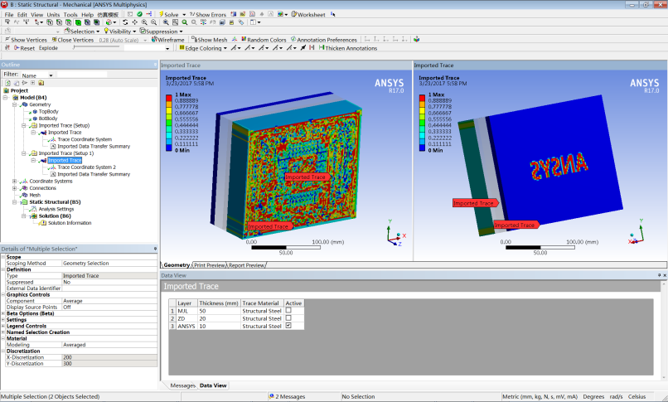Click the Refresh icon in Outline toolbar
This screenshot has height=402, width=668.
pyautogui.click(x=7, y=83)
